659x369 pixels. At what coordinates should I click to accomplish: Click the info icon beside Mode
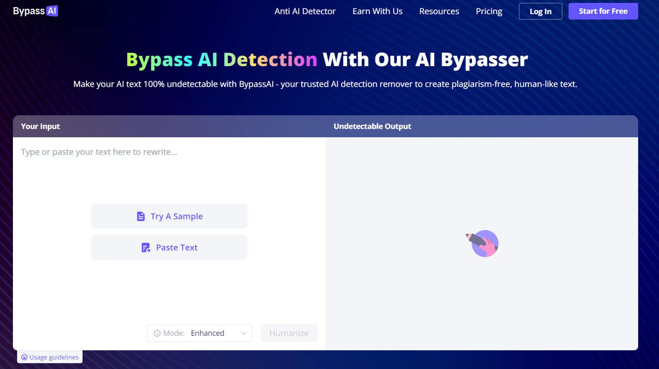coord(157,333)
